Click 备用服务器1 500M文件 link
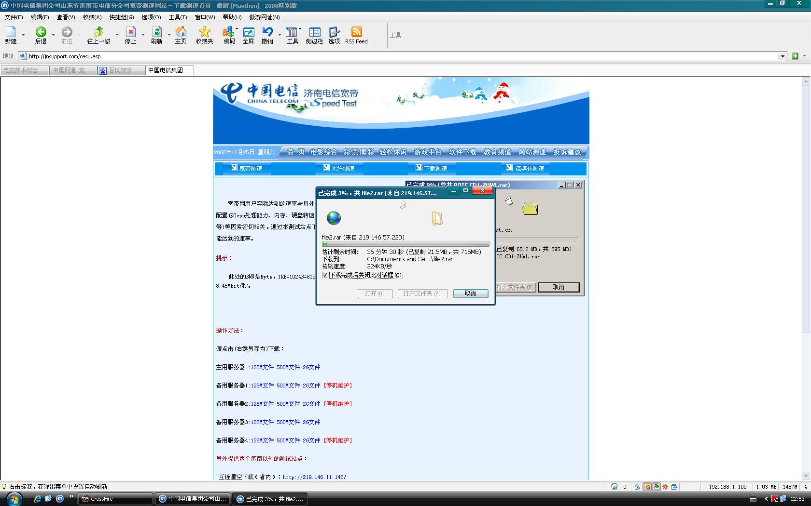Screen dimensions: 811x506 pyautogui.click(x=288, y=386)
